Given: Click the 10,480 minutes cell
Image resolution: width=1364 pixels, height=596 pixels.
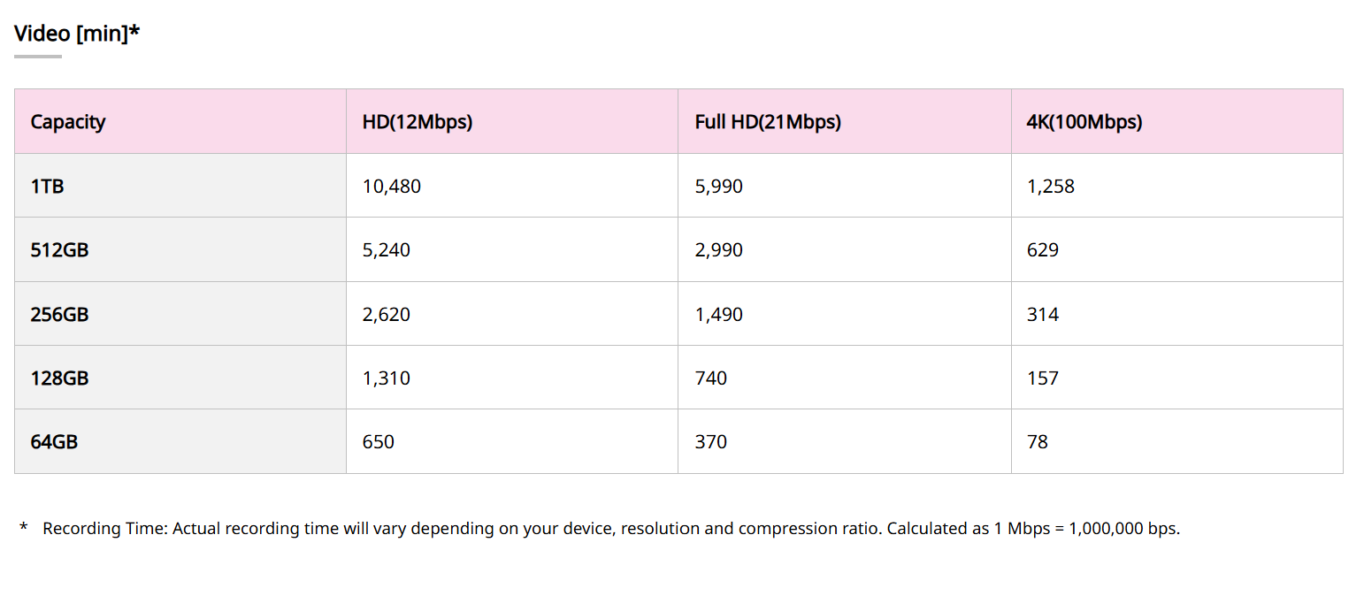Looking at the screenshot, I should point(392,187).
